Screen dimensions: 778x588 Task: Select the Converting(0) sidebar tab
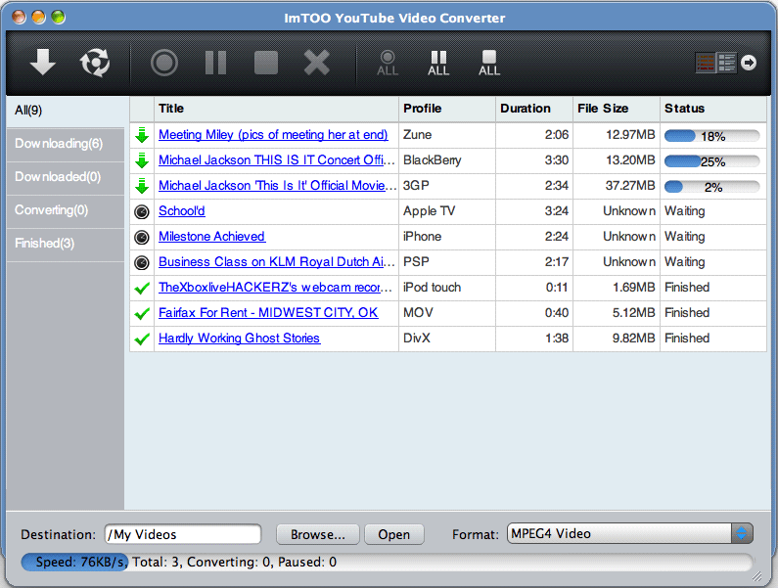[x=65, y=210]
